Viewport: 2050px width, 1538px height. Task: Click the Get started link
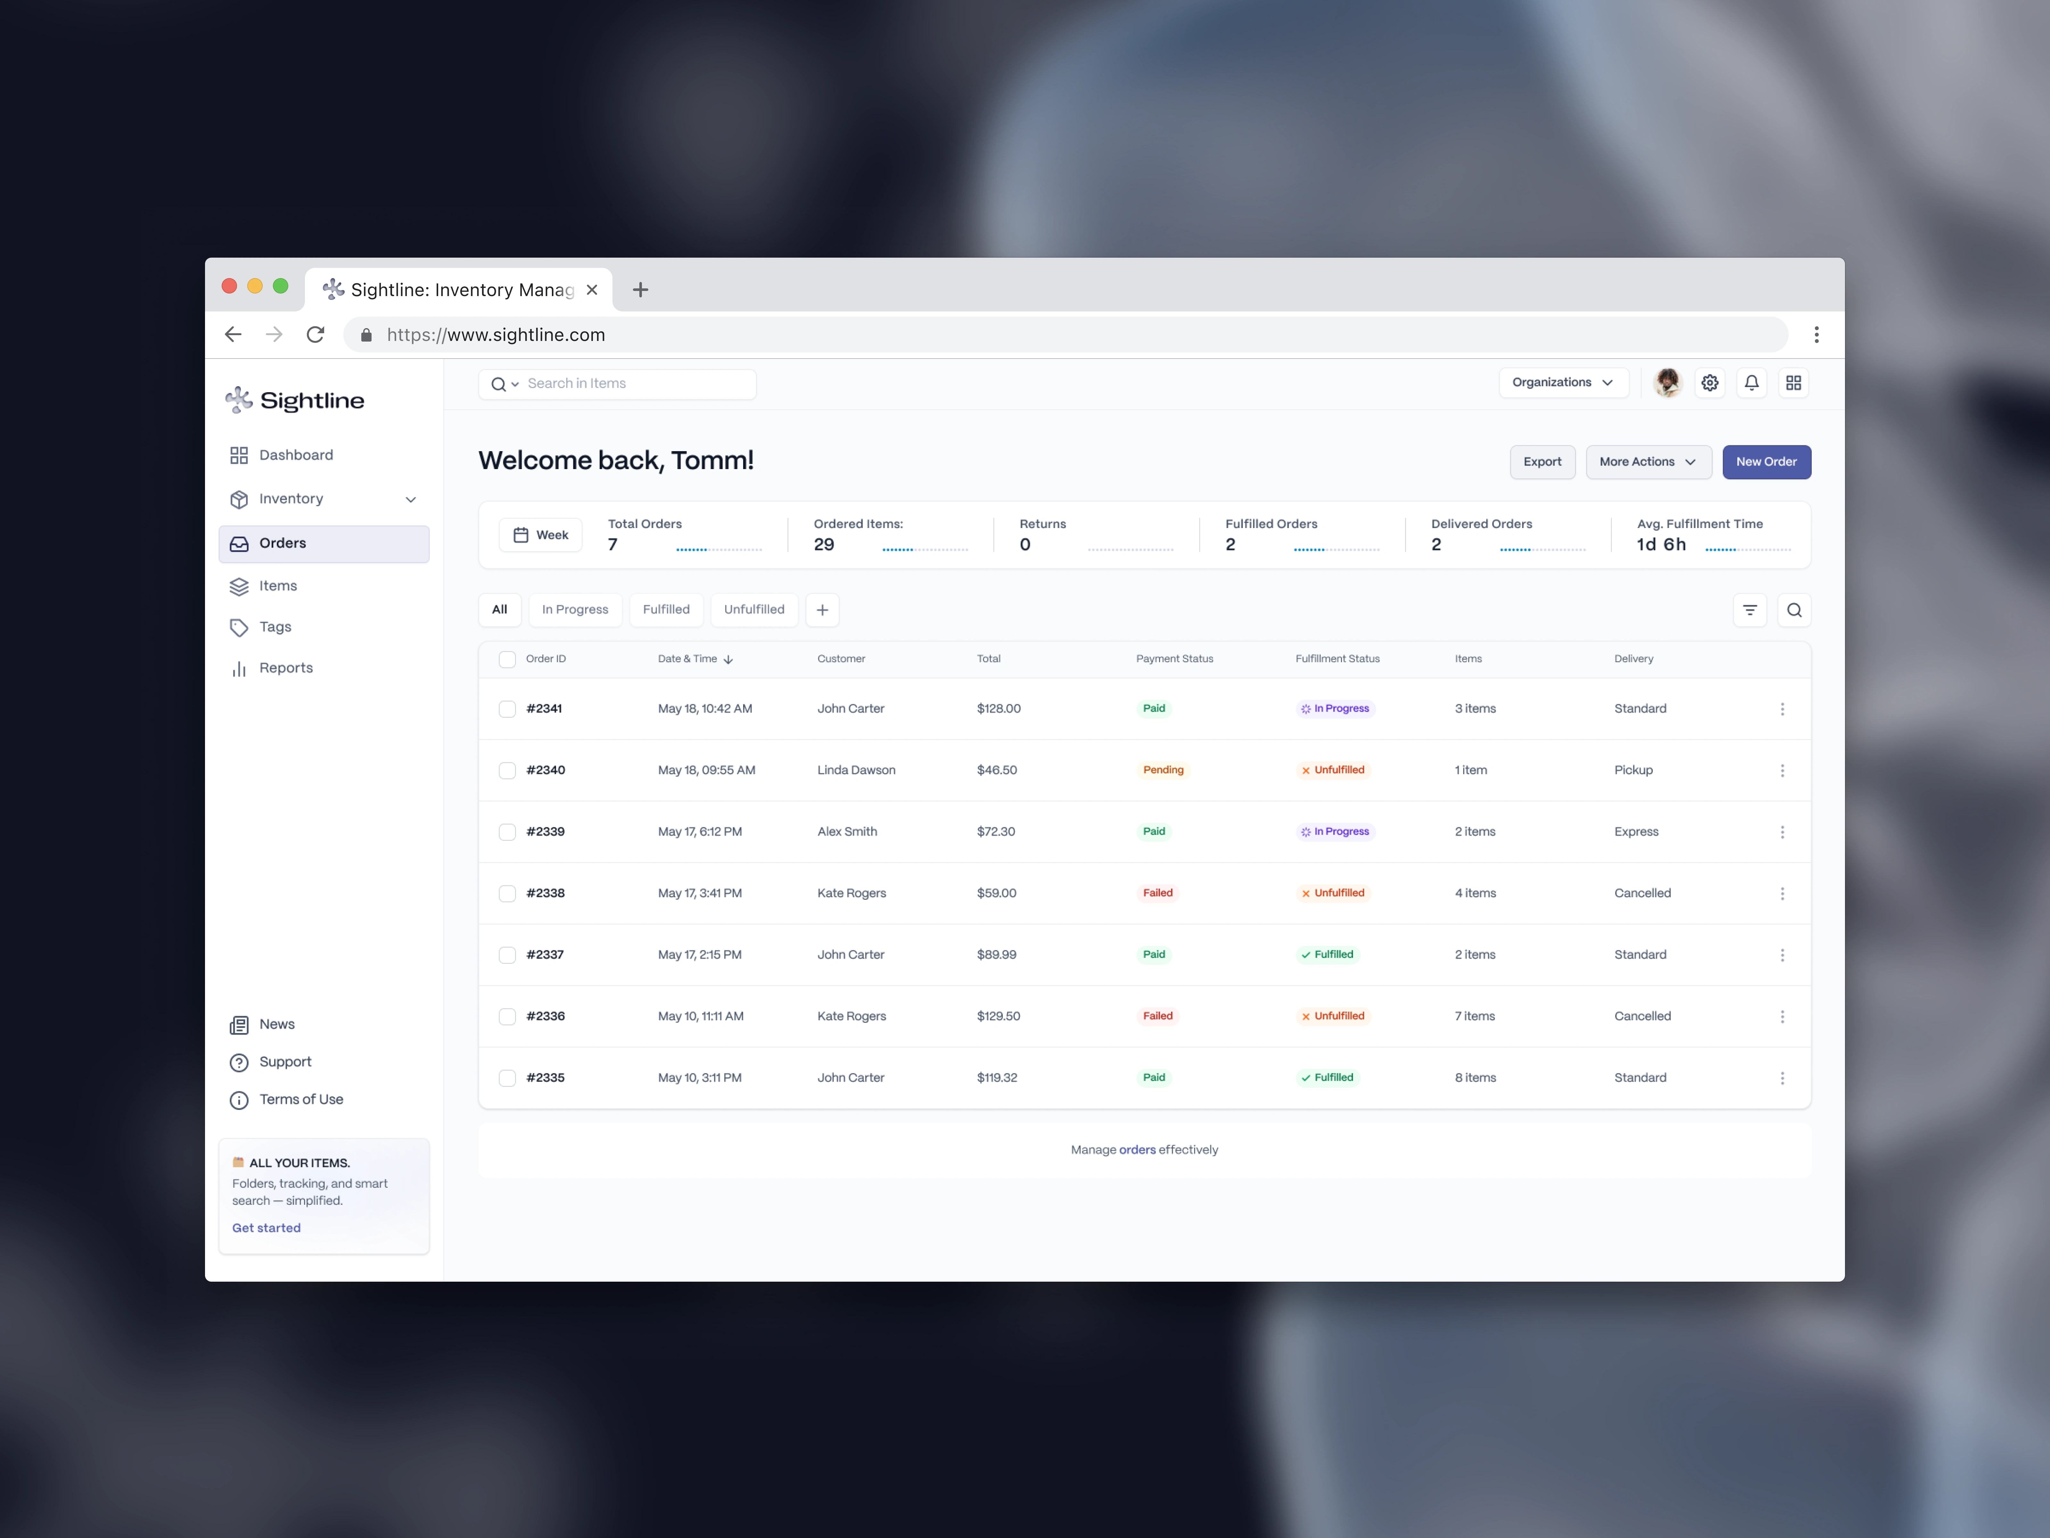pos(266,1228)
